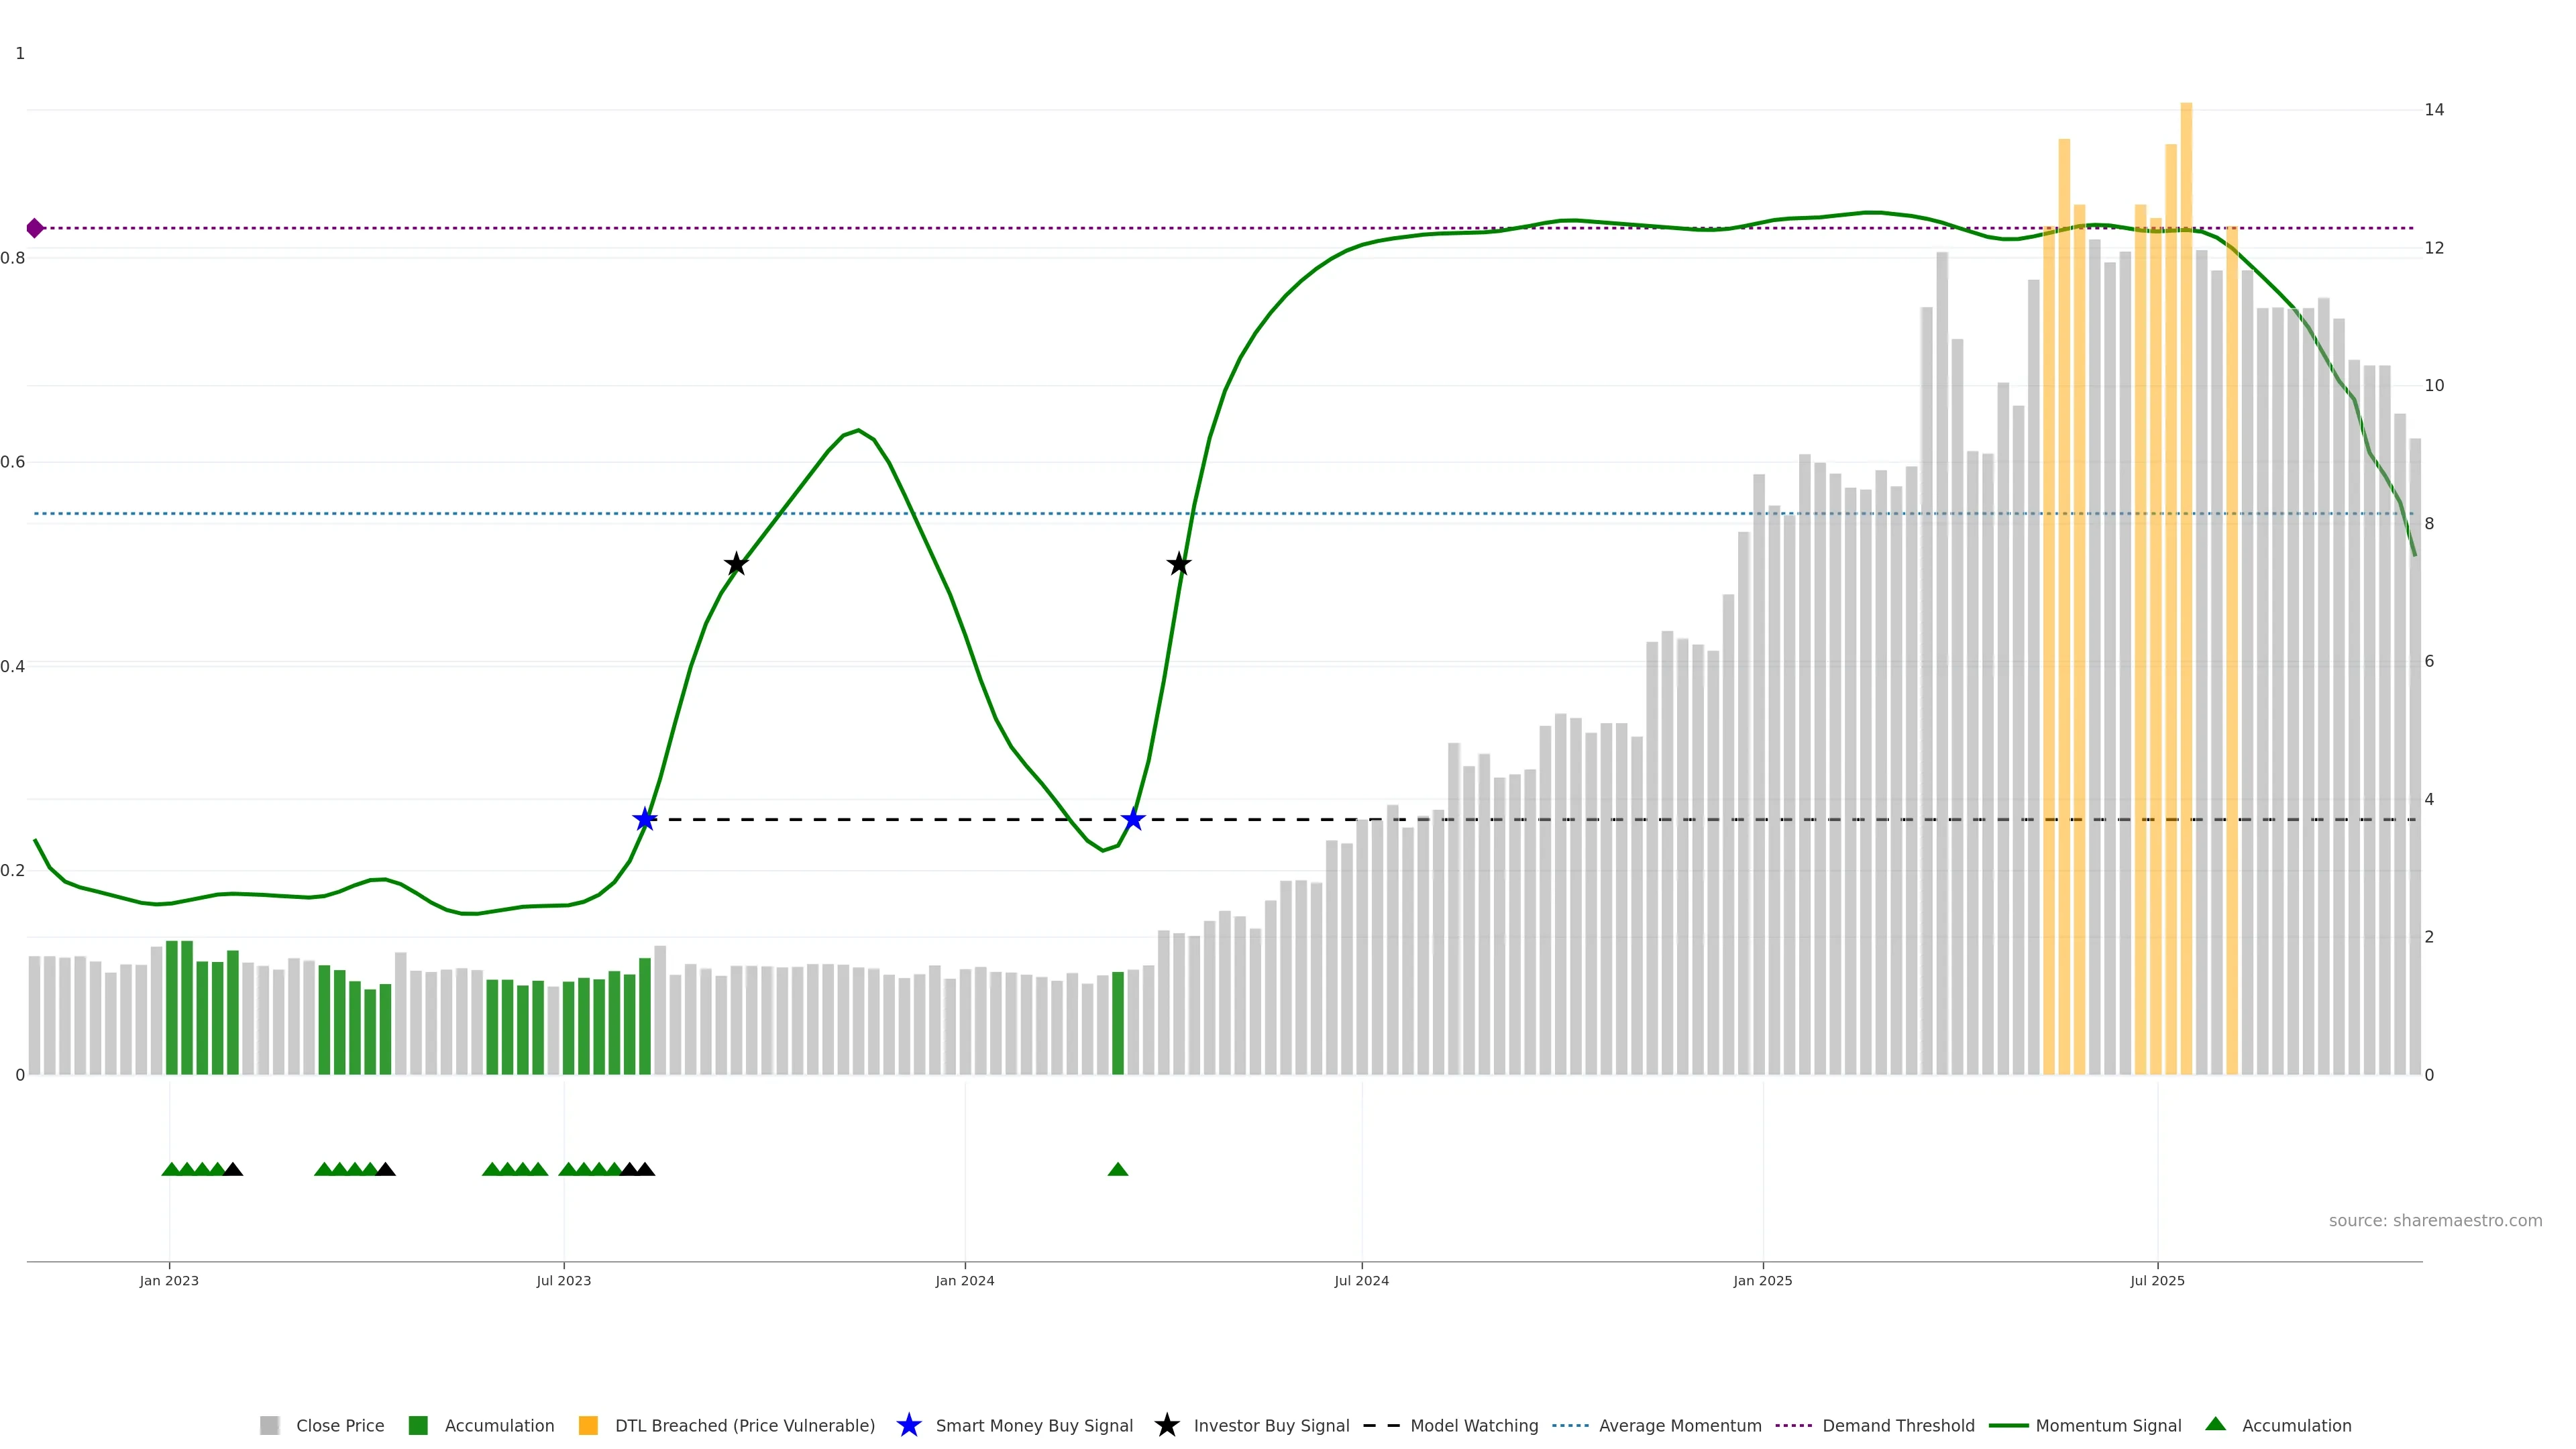2576x1449 pixels.
Task: Click the first blue star on the chart
Action: coord(645,819)
